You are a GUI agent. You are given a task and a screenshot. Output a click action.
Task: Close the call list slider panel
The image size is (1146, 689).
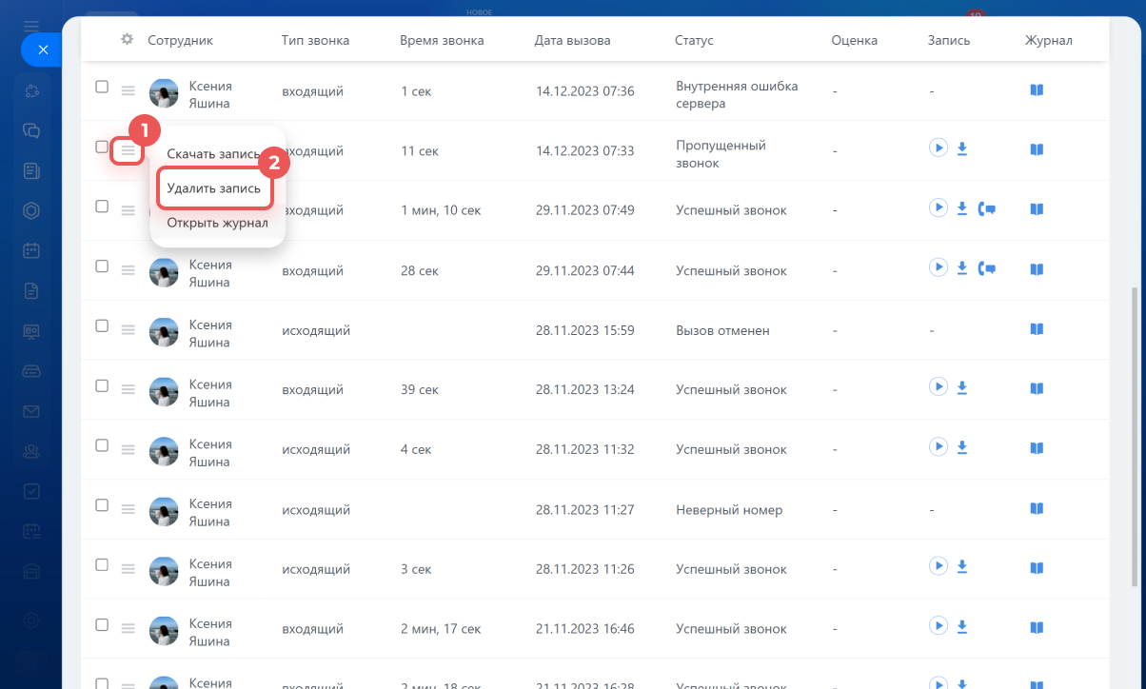click(42, 49)
